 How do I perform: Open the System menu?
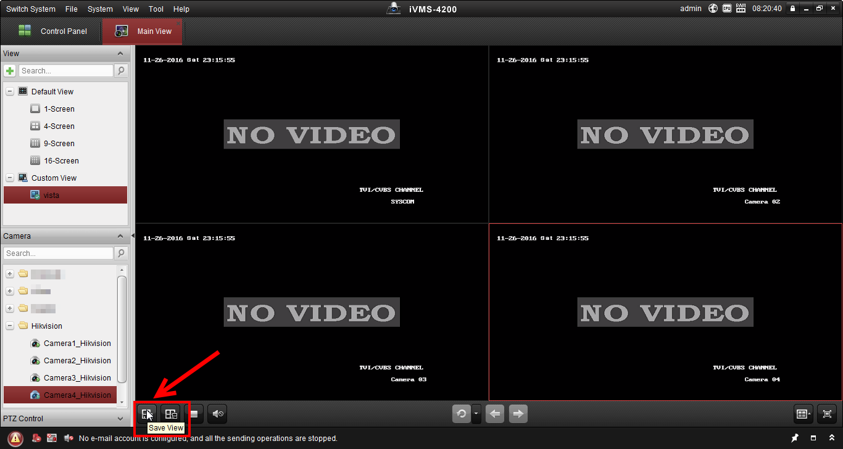click(100, 9)
